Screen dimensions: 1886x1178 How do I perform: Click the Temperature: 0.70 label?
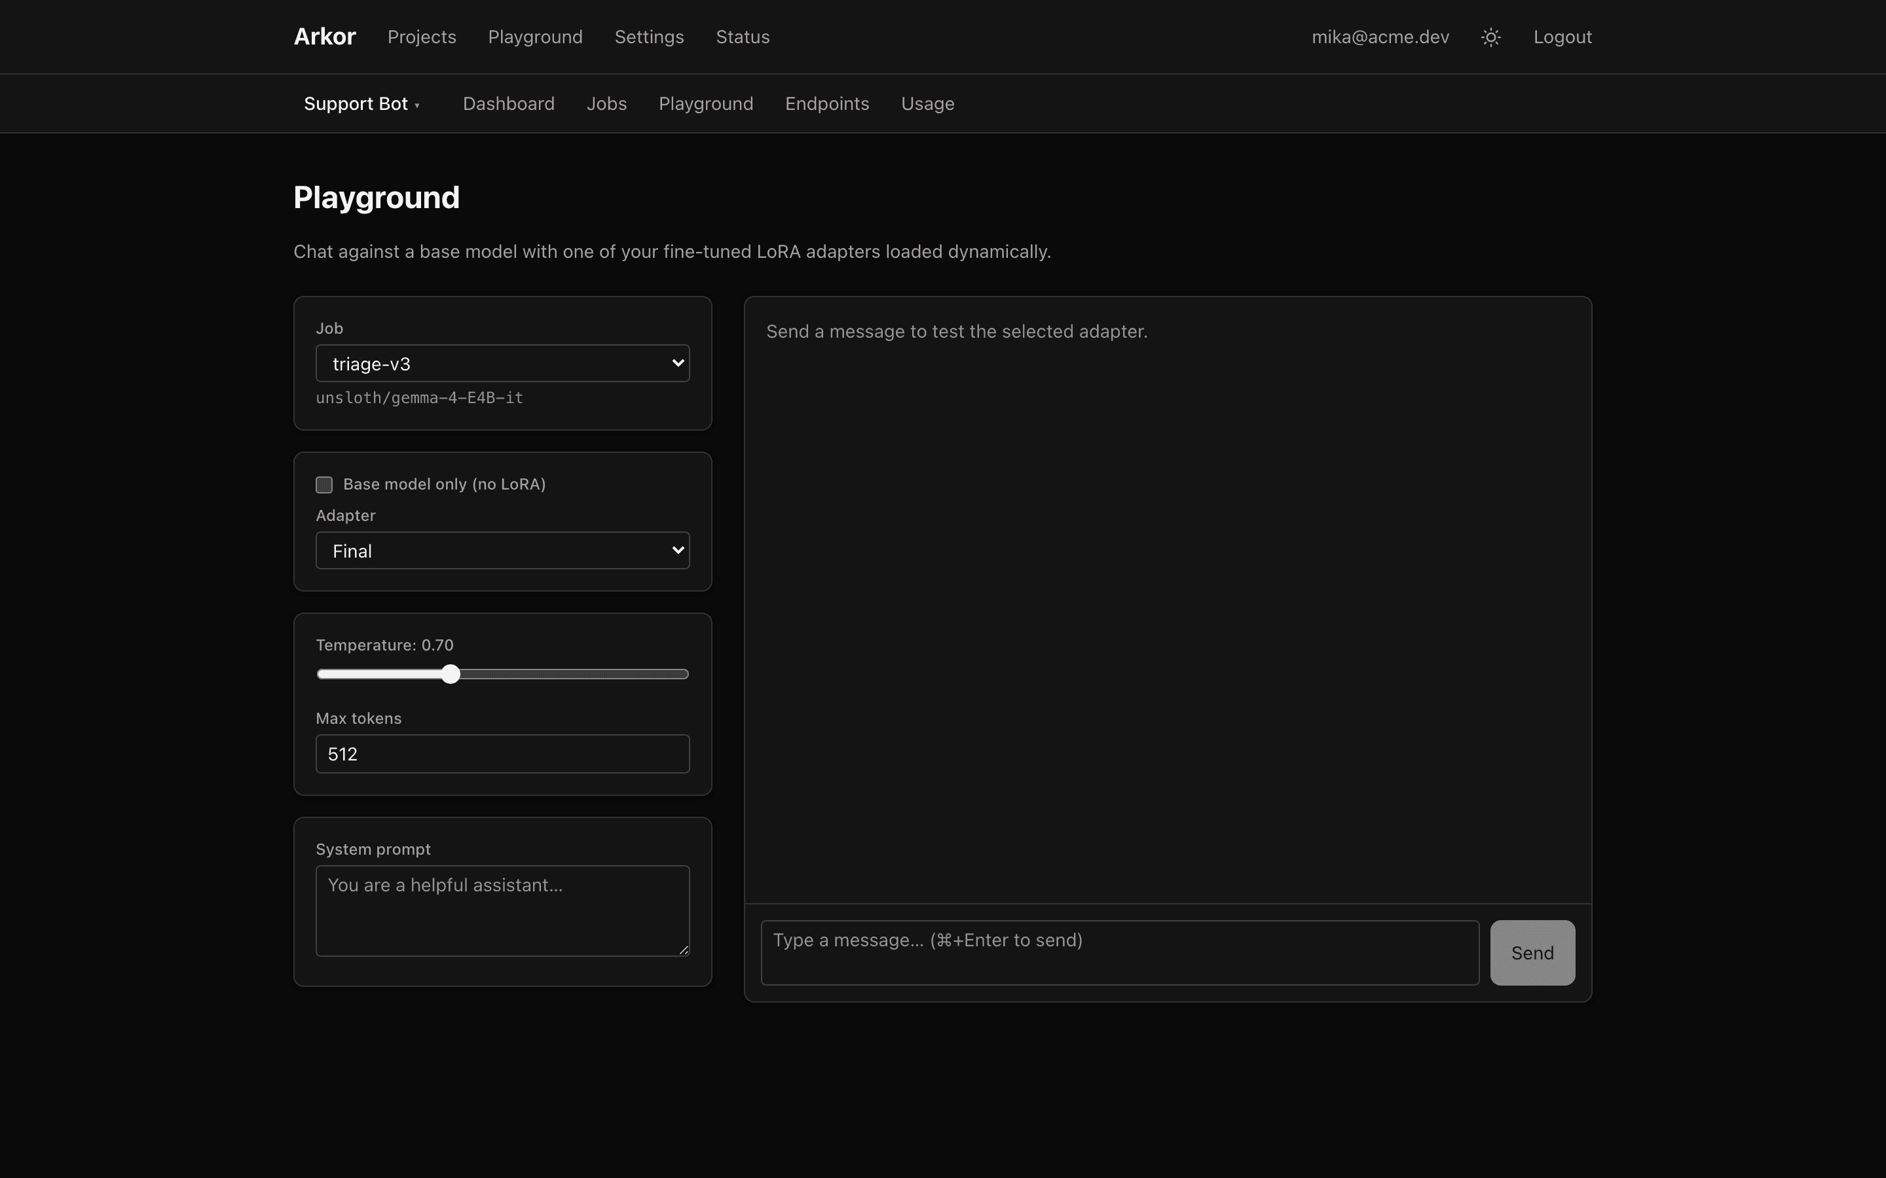[384, 645]
